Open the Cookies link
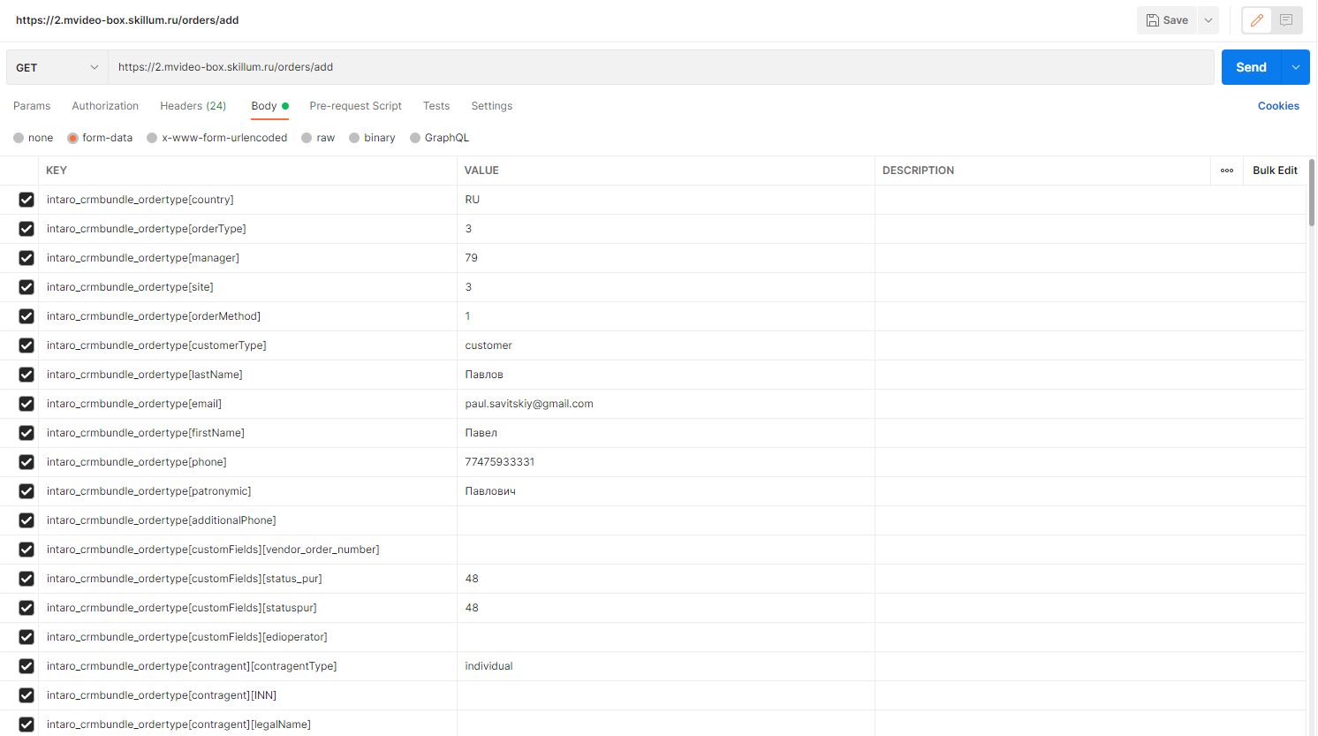The width and height of the screenshot is (1318, 736). [1278, 105]
